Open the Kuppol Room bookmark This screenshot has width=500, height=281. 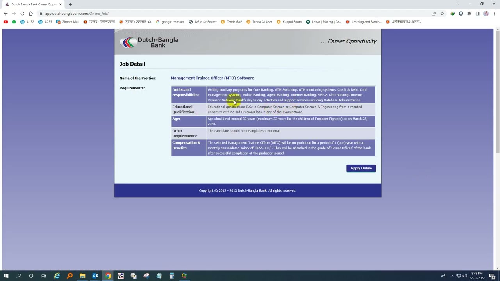coord(289,22)
